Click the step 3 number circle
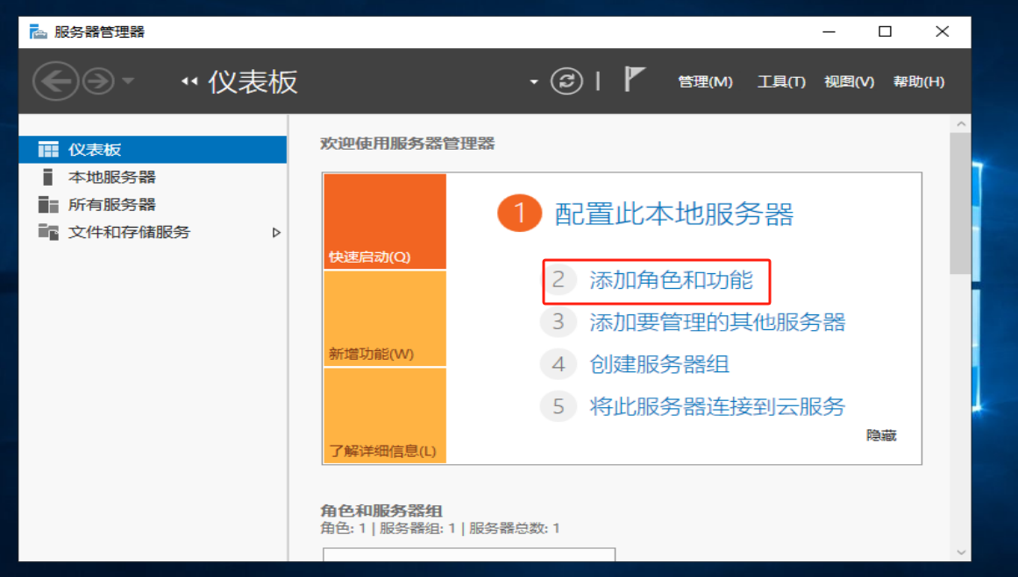Screen dimensions: 1018x577 559,321
